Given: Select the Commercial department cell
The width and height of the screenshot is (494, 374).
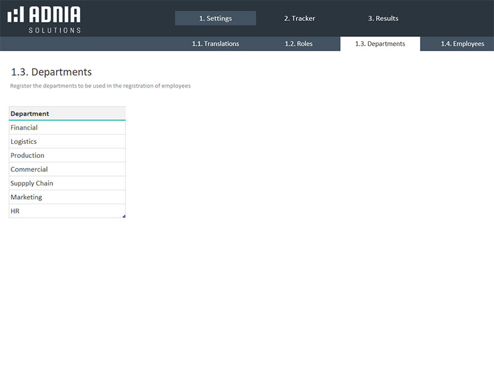Looking at the screenshot, I should coord(67,169).
